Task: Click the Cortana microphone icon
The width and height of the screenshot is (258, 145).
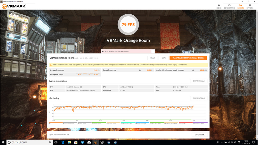Action: [x=50, y=142]
